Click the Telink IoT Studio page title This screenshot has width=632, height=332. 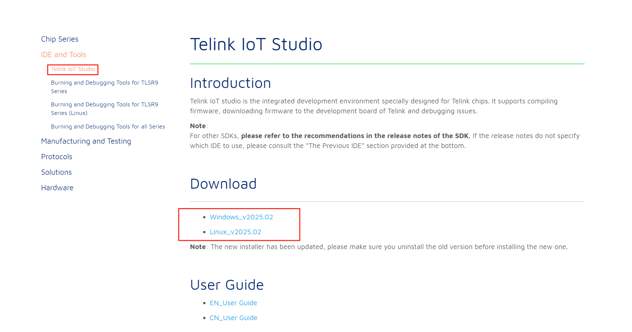pos(256,44)
